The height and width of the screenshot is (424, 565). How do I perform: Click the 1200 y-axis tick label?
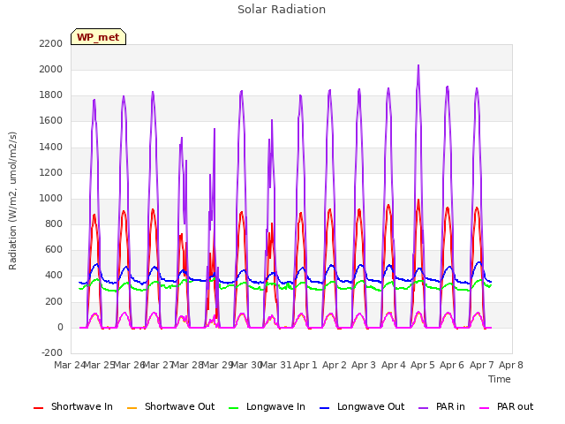51,173
